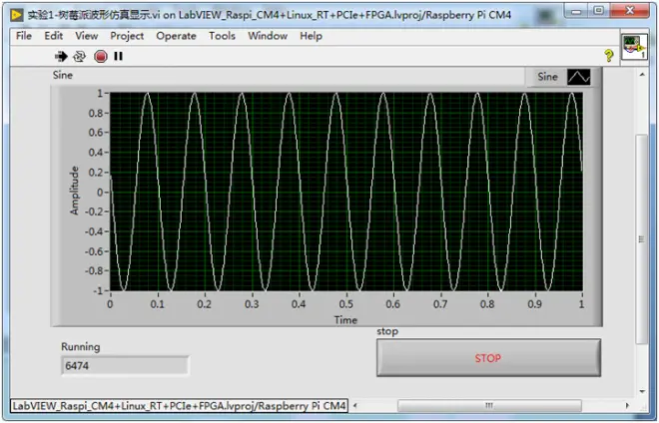Screen dimensions: 659x423
Task: Click the X-axis value 0.5
Action: [x=345, y=304]
